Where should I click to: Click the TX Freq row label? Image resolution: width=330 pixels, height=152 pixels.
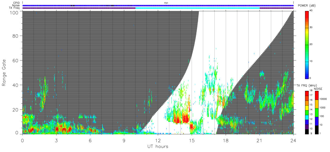coord(14,8)
